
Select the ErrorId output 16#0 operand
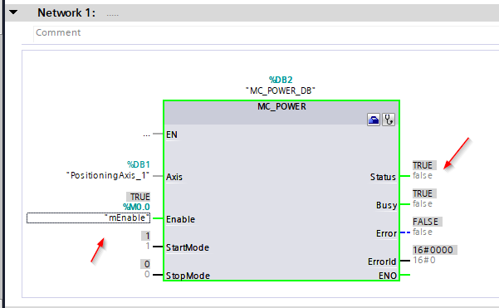[424, 261]
